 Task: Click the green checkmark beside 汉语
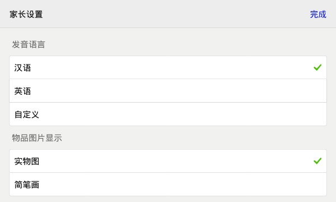pyautogui.click(x=318, y=67)
